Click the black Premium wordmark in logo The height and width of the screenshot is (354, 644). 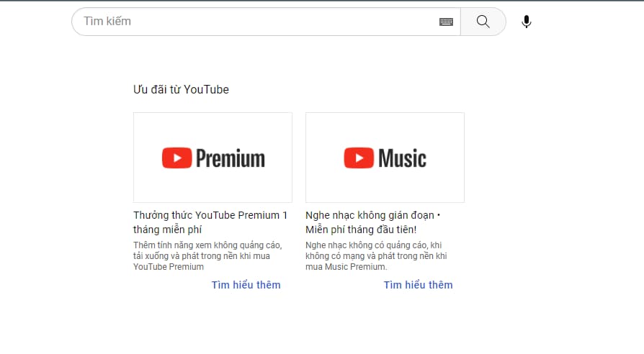click(230, 158)
